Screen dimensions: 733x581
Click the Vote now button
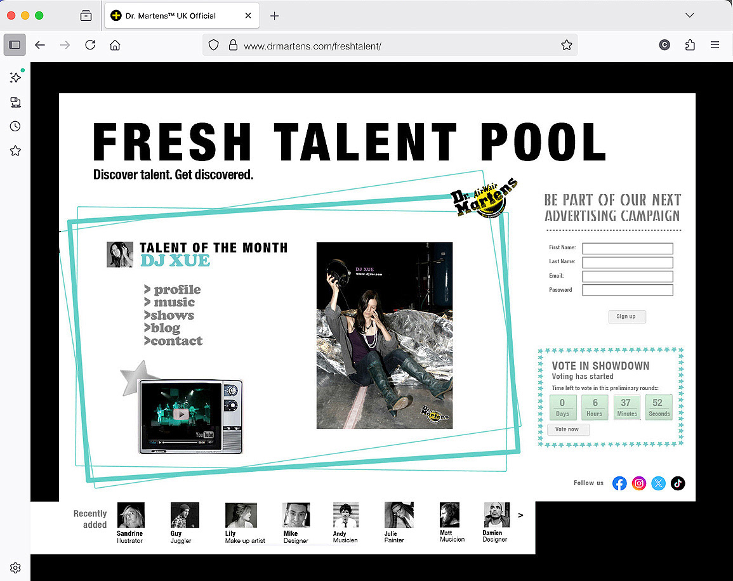coord(568,429)
